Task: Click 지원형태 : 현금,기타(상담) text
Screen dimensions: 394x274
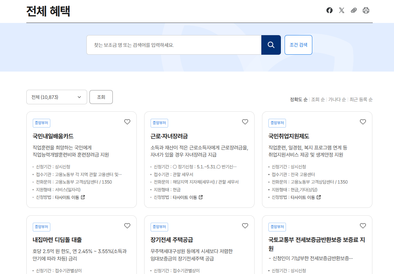Action: (x=294, y=190)
